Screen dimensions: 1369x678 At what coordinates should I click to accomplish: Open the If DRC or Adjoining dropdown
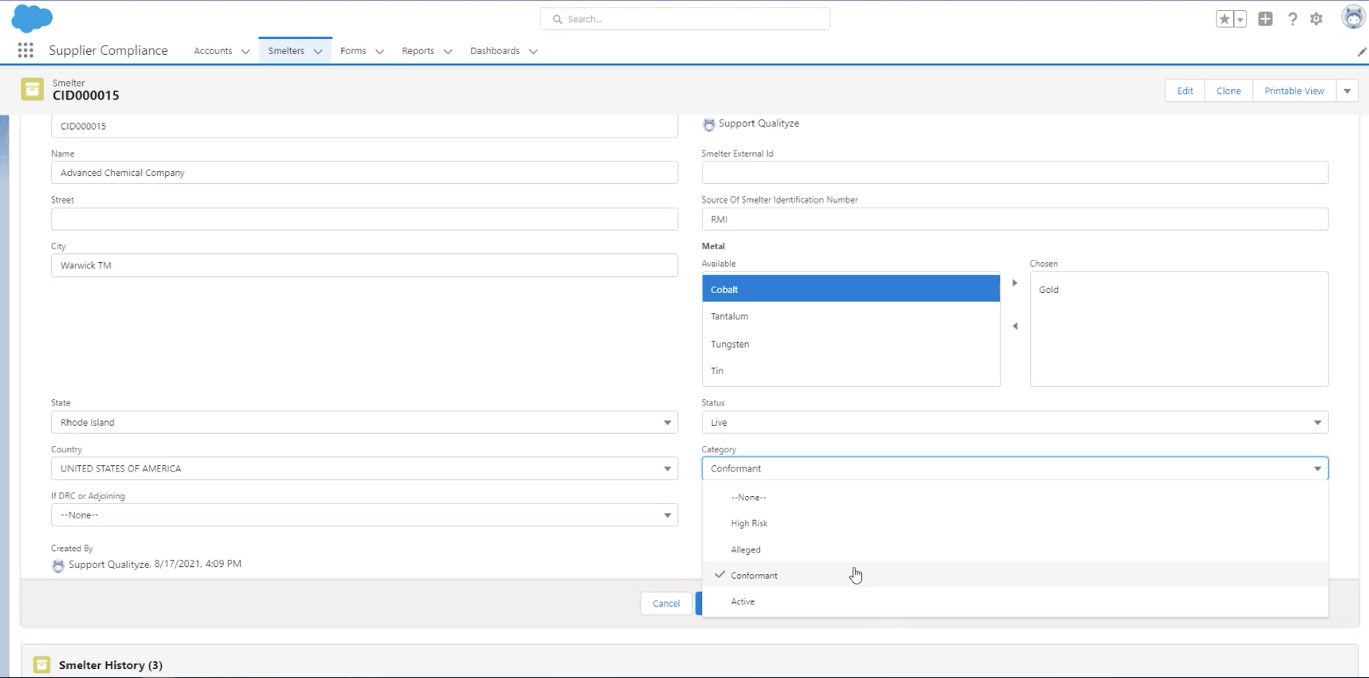364,515
